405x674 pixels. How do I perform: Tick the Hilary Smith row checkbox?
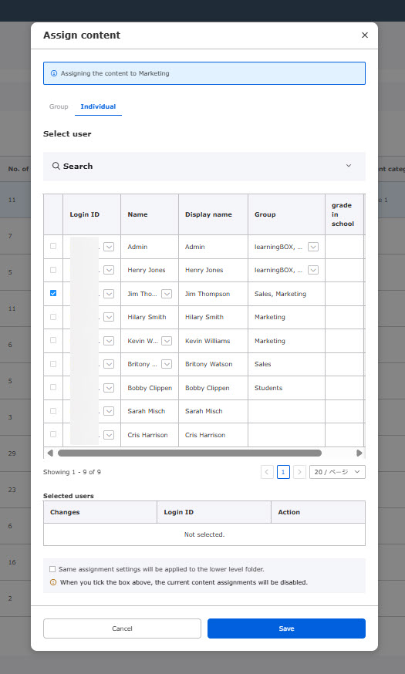pos(53,317)
